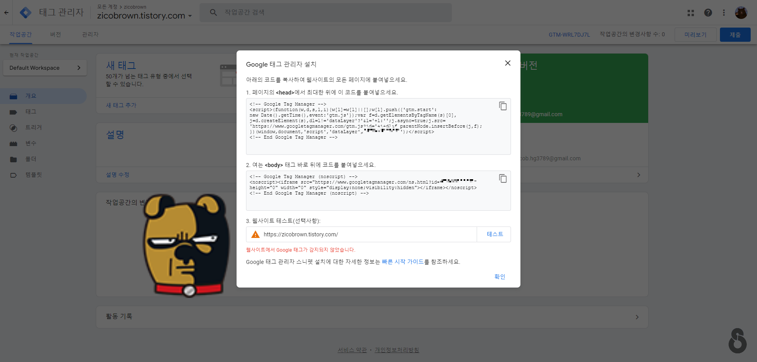Click 확인 to confirm the dialog

pyautogui.click(x=500, y=277)
